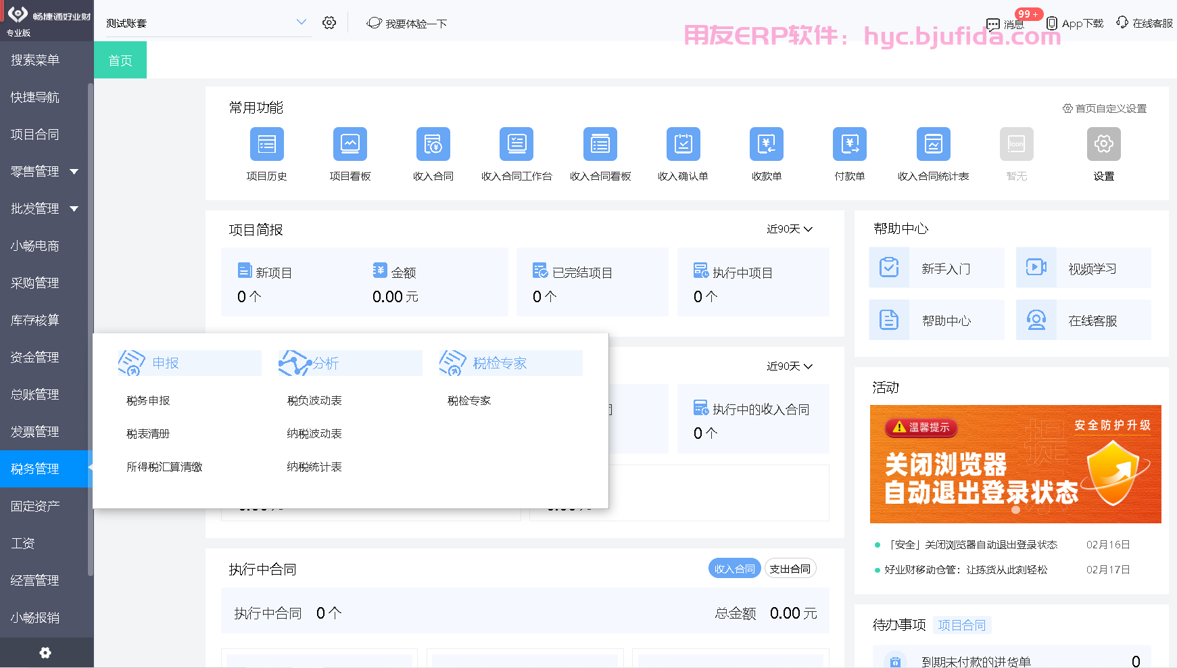Switch to 收入合同 toggle

tap(735, 569)
